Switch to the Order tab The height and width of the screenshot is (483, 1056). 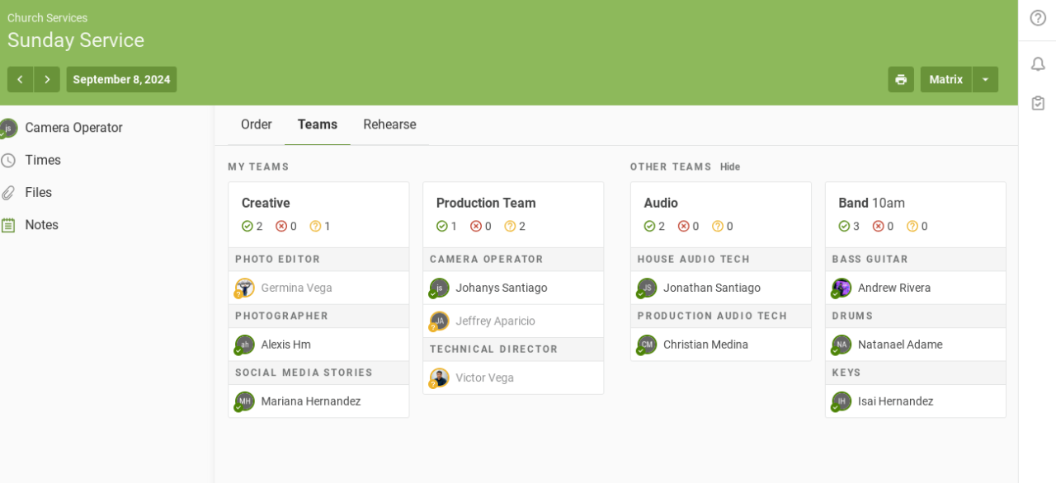click(x=256, y=124)
